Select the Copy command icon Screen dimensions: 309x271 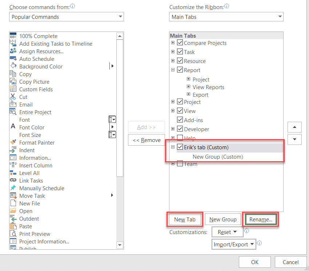[13, 74]
